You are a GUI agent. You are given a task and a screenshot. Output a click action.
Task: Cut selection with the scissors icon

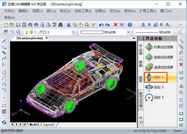(x=69, y=25)
